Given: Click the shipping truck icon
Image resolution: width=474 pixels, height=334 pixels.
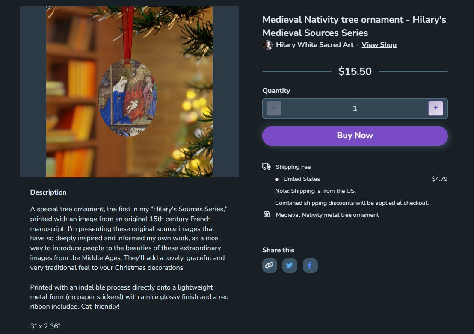Looking at the screenshot, I should pyautogui.click(x=267, y=166).
